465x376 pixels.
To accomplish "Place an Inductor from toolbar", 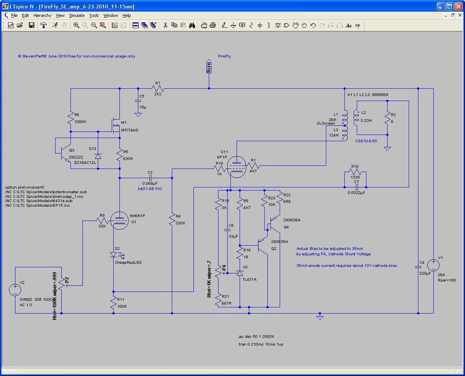I will coord(269,25).
